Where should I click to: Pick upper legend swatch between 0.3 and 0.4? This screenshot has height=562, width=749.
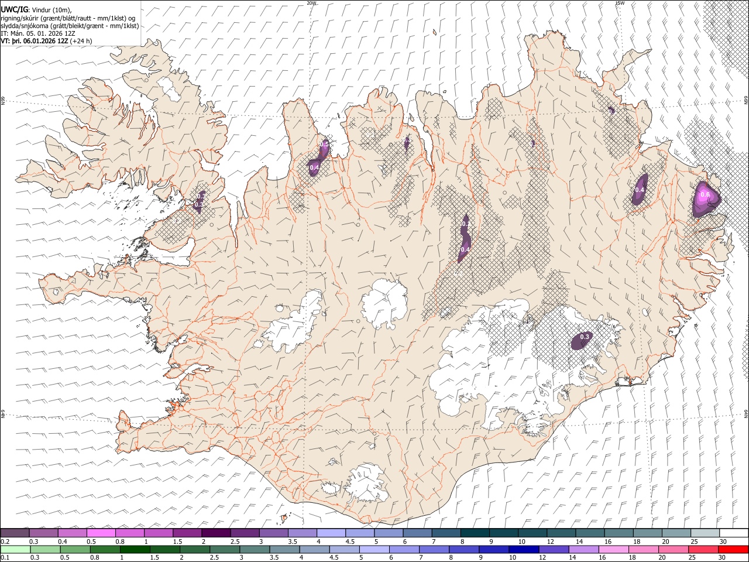coord(43,533)
